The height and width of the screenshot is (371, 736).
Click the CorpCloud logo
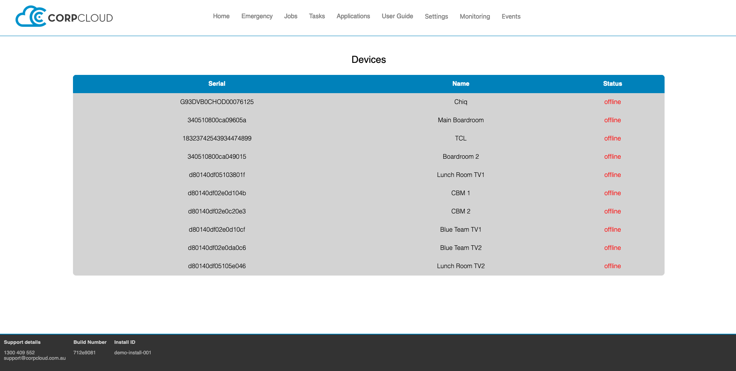[x=64, y=17]
